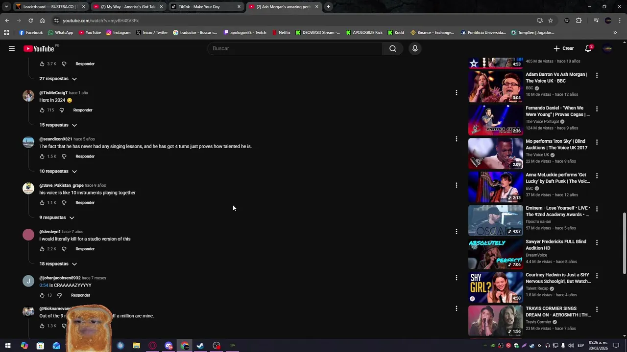This screenshot has height=352, width=627.
Task: Go to the YouTube home logo
Action: 39,48
